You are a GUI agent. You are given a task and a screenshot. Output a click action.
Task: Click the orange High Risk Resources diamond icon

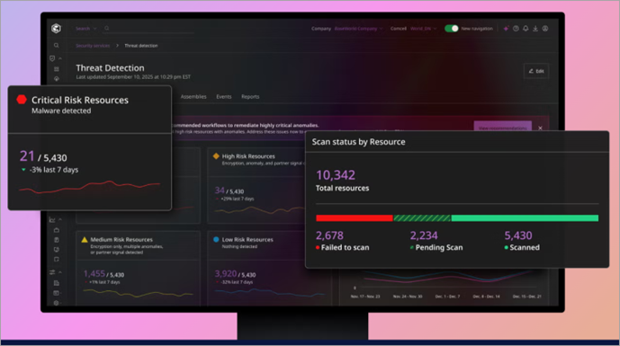pos(216,156)
